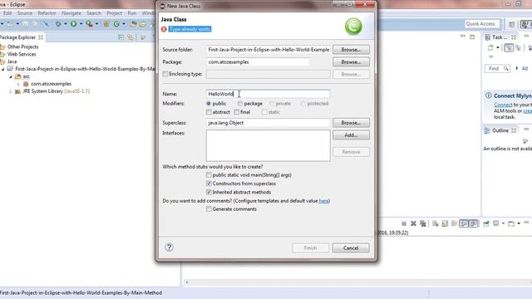The image size is (532, 299).
Task: Click the Skip All Breakpoints toolbar icon
Action: tap(46, 24)
